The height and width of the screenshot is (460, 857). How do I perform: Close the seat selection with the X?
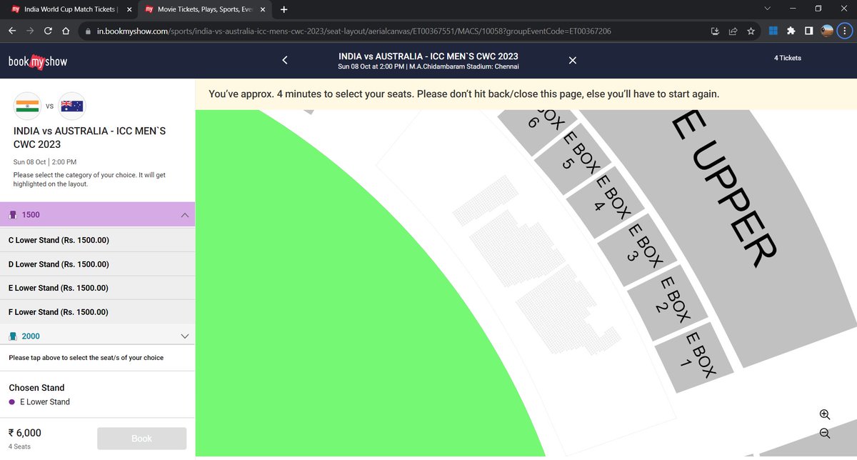tap(572, 61)
